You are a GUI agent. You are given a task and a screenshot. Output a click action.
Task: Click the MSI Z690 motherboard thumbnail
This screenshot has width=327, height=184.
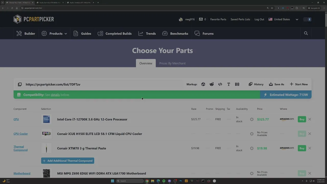46,173
